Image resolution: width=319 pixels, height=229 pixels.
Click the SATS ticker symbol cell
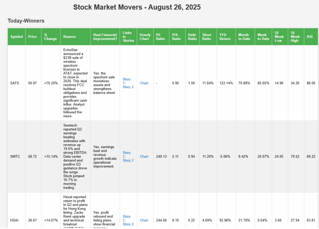point(15,83)
